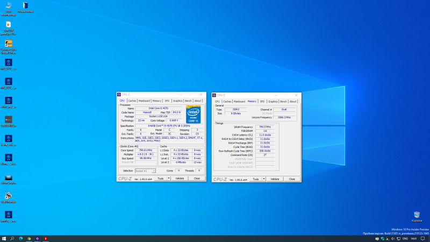Expand Tools dropdown arrow in left CPU-Z window
Image resolution: width=430 pixels, height=242 pixels.
click(168, 179)
